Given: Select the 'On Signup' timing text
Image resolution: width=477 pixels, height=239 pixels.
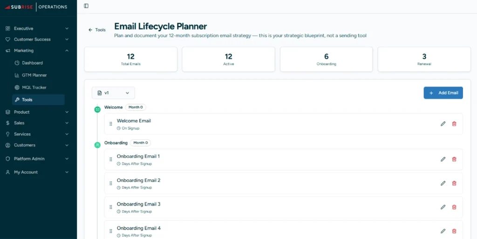Looking at the screenshot, I should 130,128.
